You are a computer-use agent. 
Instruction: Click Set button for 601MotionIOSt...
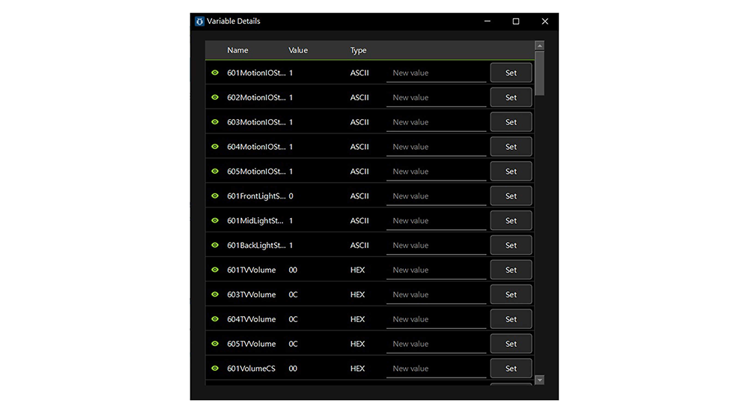(511, 73)
